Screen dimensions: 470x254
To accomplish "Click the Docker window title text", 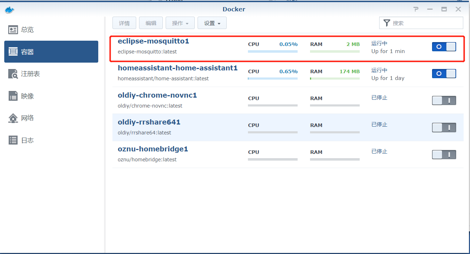I will (x=234, y=9).
